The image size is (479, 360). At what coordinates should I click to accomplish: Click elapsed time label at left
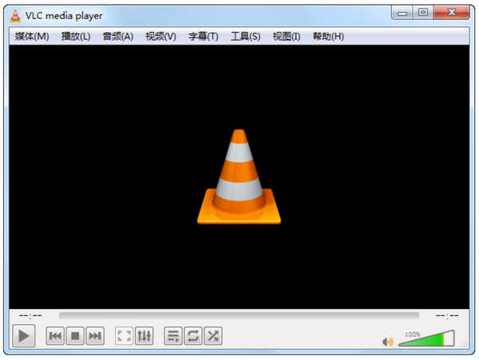point(30,316)
